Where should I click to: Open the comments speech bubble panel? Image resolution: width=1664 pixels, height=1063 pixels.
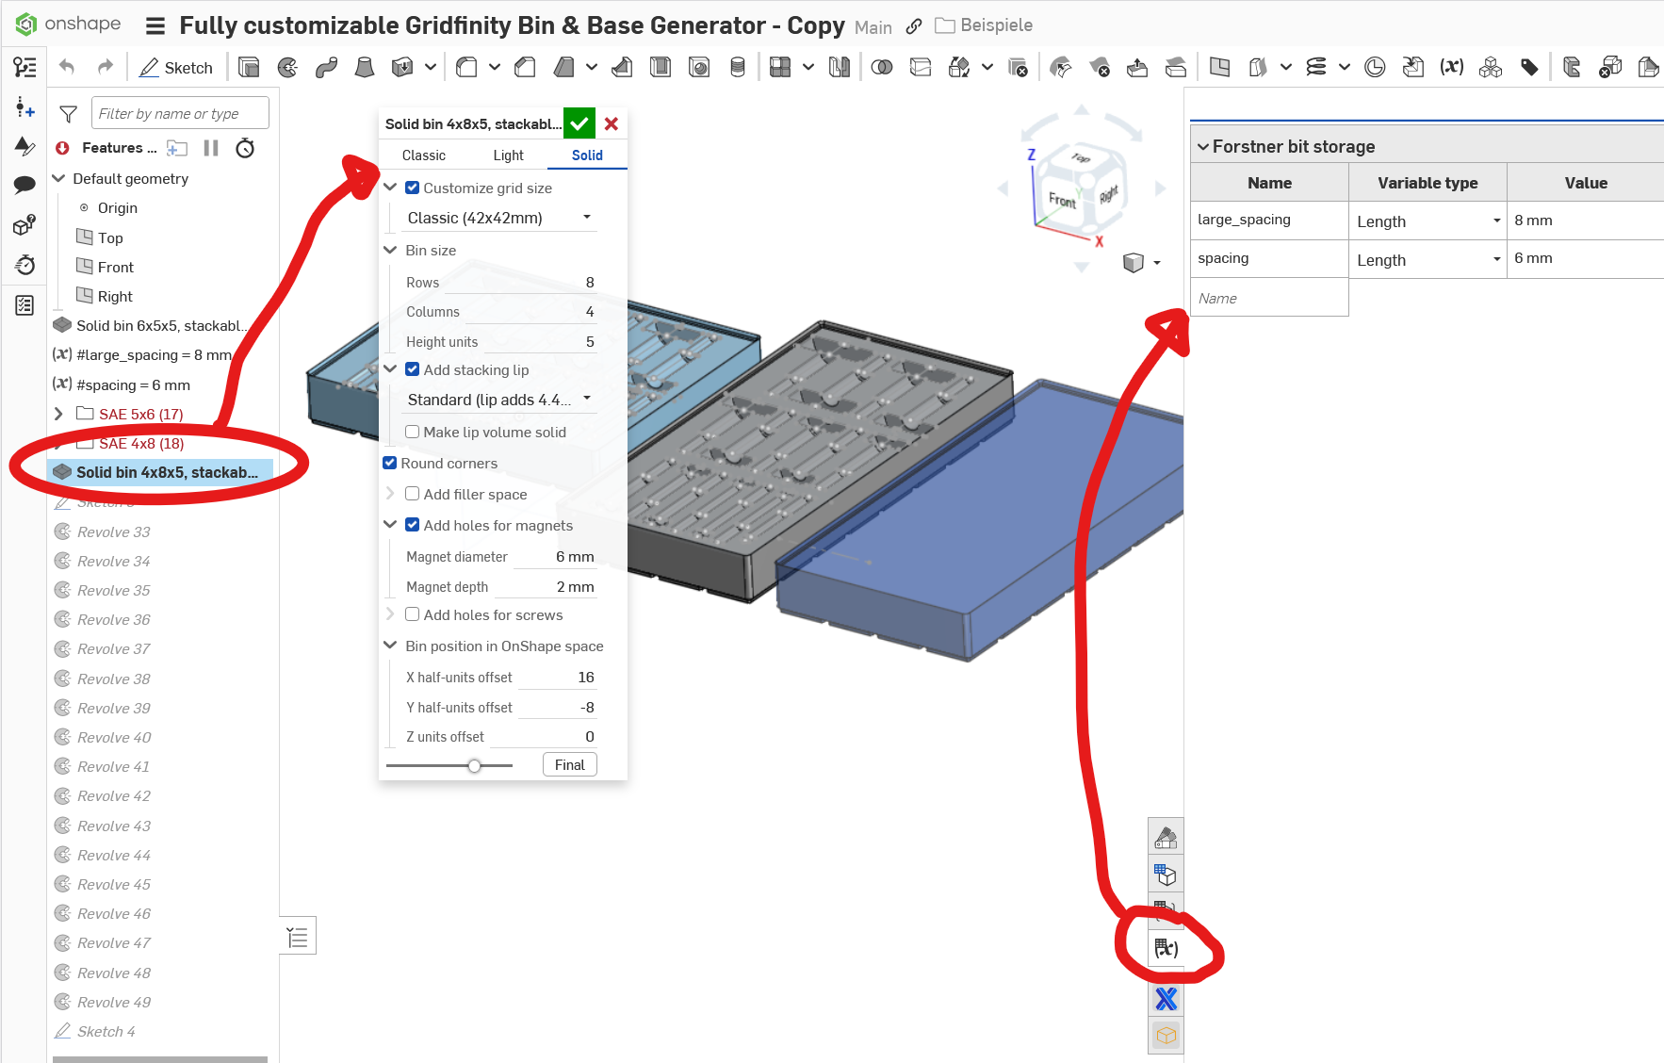coord(25,185)
